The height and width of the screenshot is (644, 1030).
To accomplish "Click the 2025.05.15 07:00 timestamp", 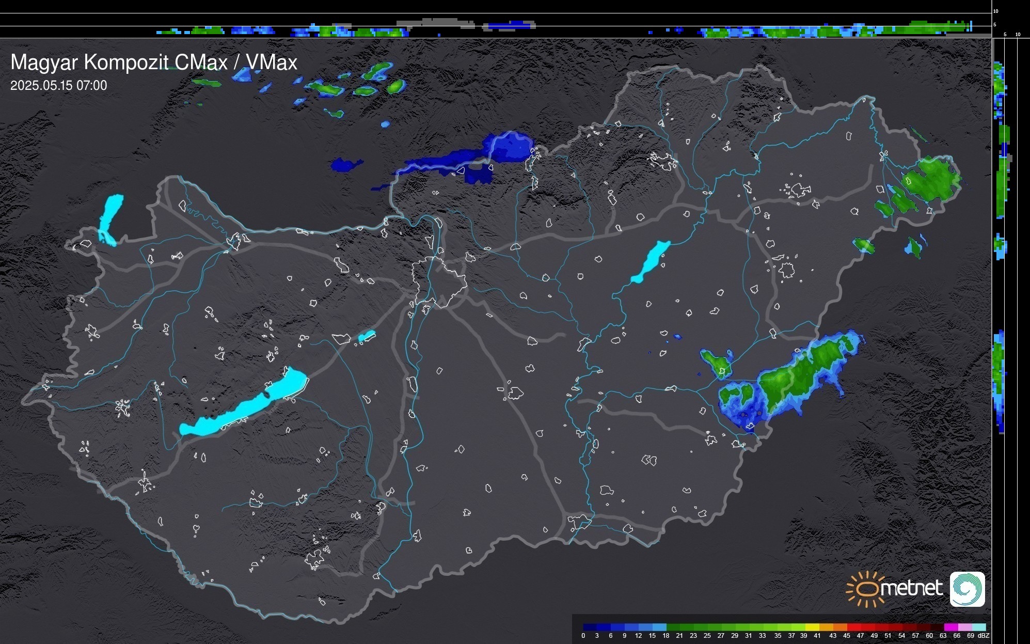I will click(x=58, y=85).
